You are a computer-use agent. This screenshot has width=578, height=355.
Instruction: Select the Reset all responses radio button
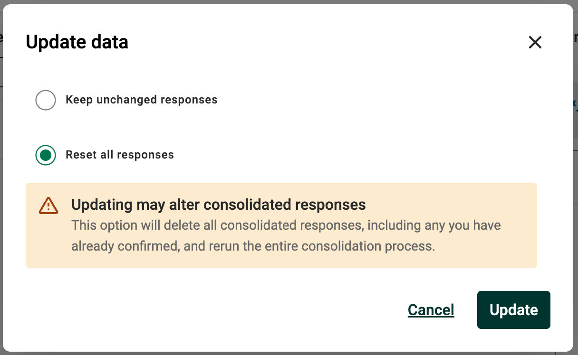tap(46, 155)
